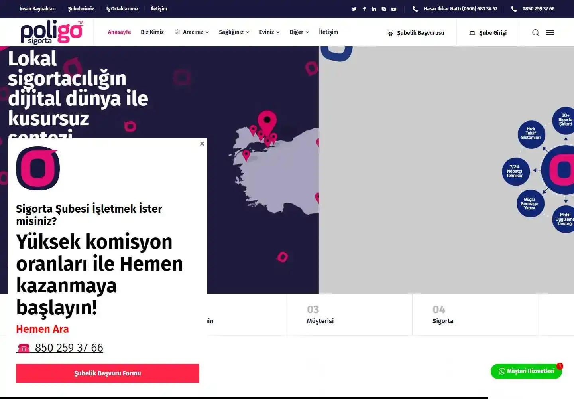Select the 04 Sigorta slide tab

tap(475, 315)
